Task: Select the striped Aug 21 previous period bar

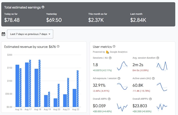Action: pyautogui.click(x=68, y=92)
